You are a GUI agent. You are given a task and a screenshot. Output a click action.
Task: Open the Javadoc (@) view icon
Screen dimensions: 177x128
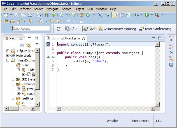click(x=171, y=52)
